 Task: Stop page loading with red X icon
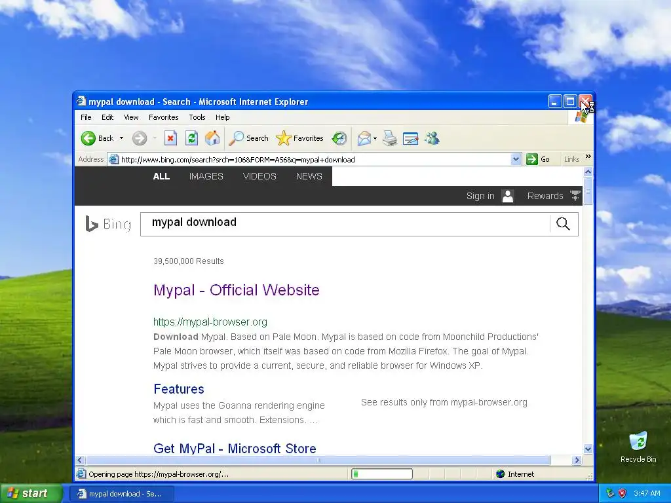(x=170, y=138)
